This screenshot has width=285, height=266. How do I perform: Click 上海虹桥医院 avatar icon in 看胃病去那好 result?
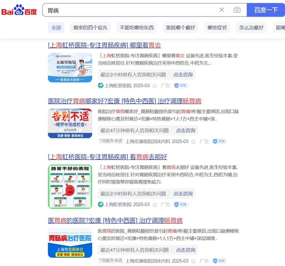tap(100, 204)
